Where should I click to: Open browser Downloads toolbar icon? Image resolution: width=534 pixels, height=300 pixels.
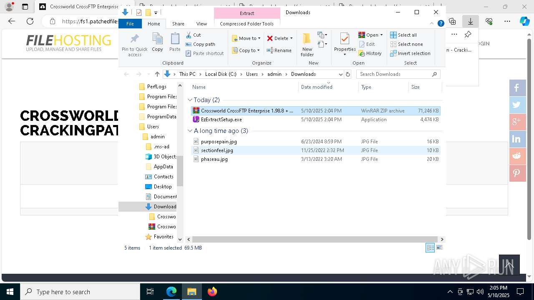pyautogui.click(x=470, y=21)
